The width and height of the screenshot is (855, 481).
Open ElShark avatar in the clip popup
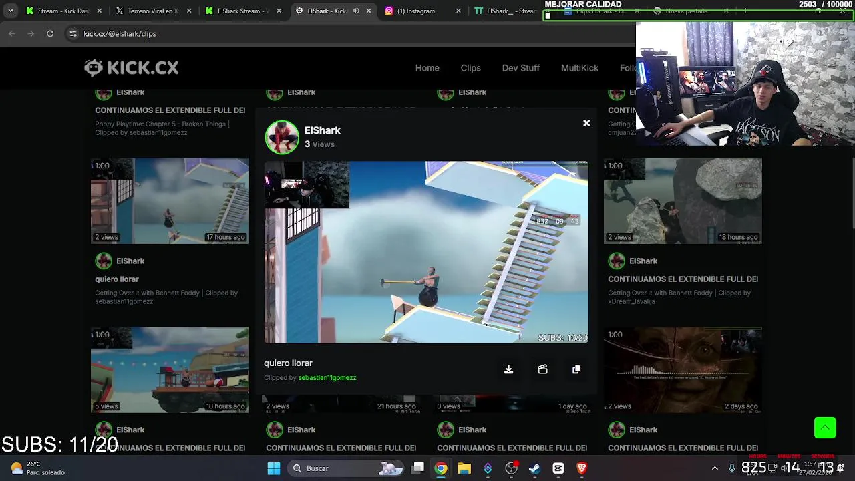(x=282, y=137)
